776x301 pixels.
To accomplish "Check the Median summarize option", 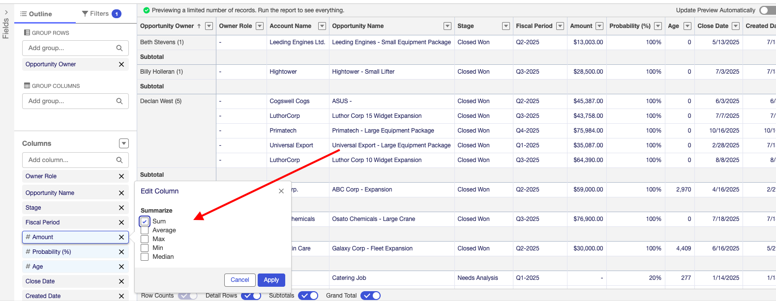I will click(x=145, y=257).
